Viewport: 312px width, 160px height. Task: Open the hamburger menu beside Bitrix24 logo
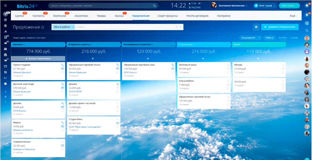pos(5,5)
